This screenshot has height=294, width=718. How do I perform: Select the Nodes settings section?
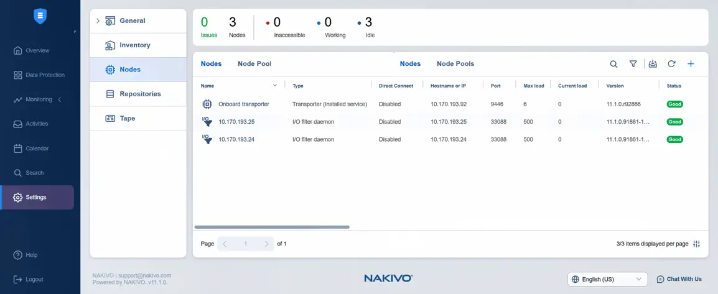tap(138, 70)
